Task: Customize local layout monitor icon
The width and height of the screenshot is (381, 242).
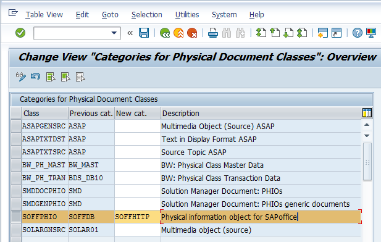Action: point(371,33)
